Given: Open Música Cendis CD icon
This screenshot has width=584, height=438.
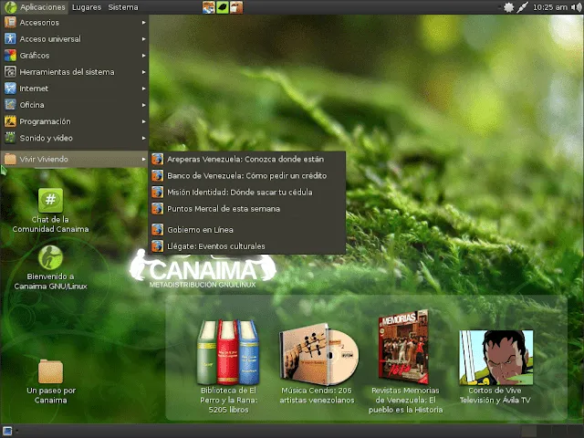Looking at the screenshot, I should [x=318, y=363].
